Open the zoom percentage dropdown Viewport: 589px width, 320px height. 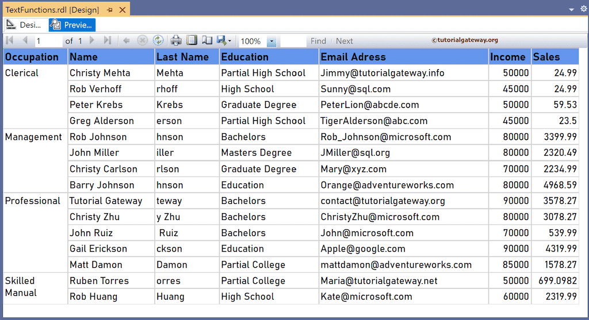[271, 41]
